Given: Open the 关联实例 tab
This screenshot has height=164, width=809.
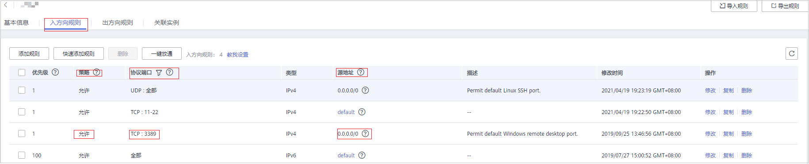Looking at the screenshot, I should click(x=167, y=23).
